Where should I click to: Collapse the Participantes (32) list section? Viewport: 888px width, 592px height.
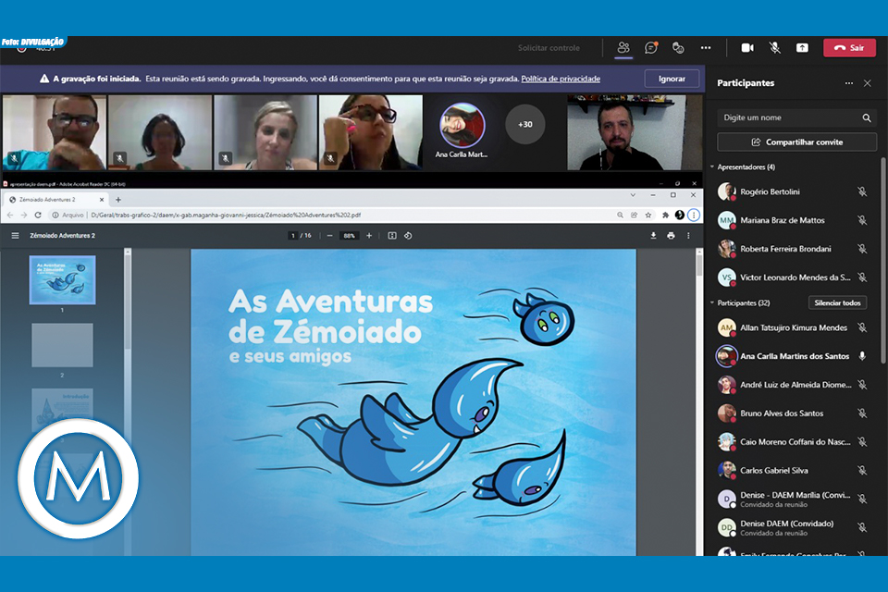(x=712, y=302)
